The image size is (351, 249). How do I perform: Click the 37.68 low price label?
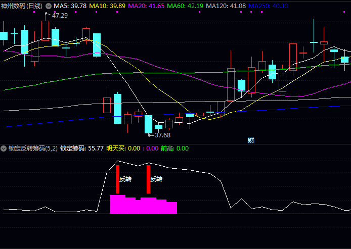162,135
